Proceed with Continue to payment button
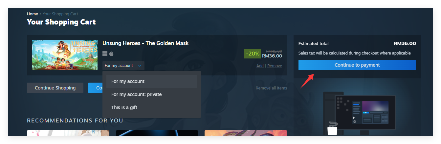 click(357, 65)
